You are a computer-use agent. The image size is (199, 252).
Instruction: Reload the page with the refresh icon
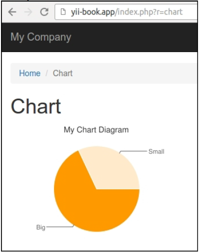pos(44,12)
